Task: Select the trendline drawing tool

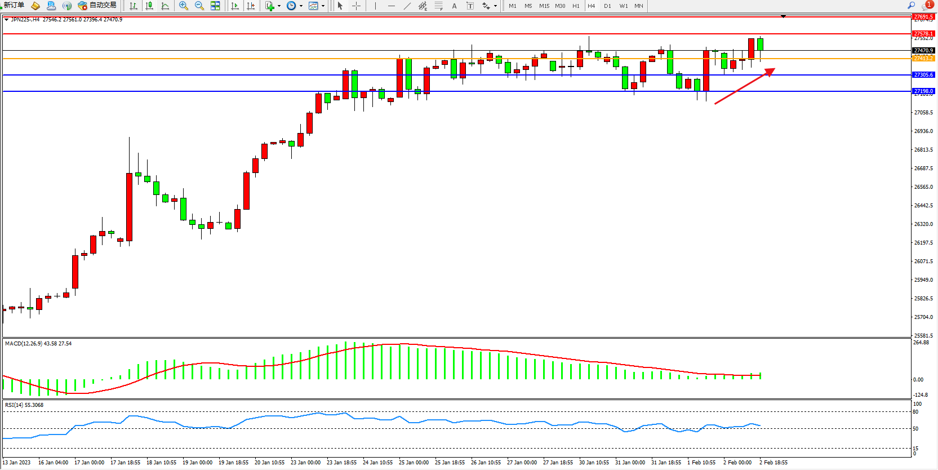Action: pyautogui.click(x=407, y=6)
